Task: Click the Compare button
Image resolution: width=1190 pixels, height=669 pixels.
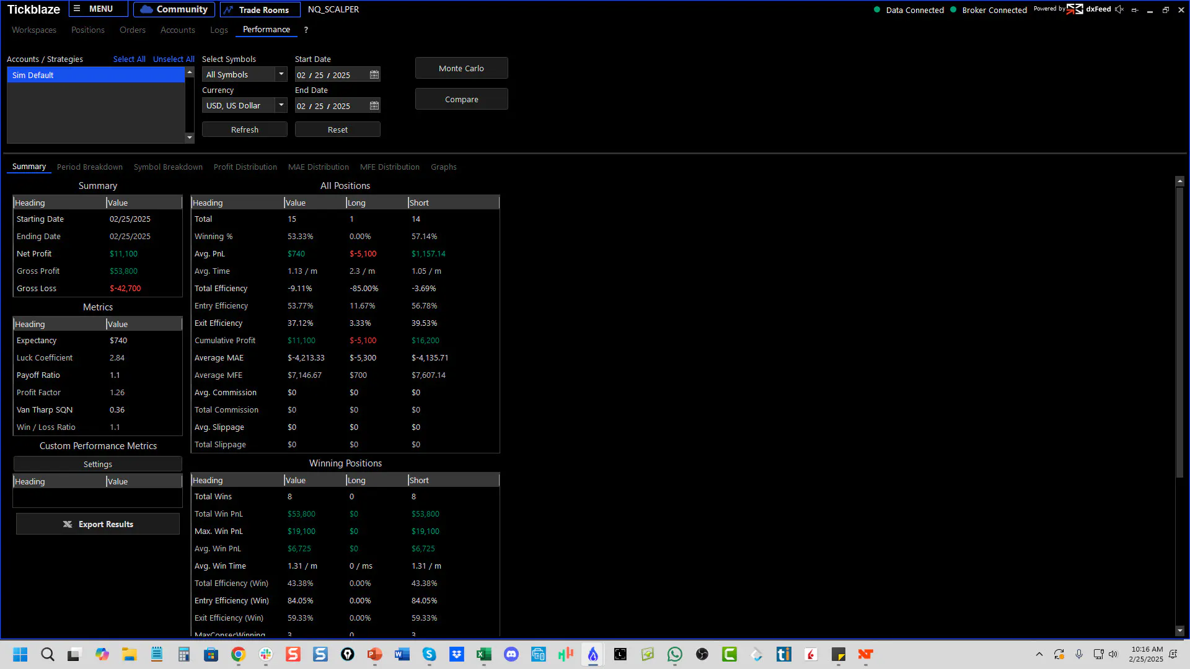Action: coord(462,99)
